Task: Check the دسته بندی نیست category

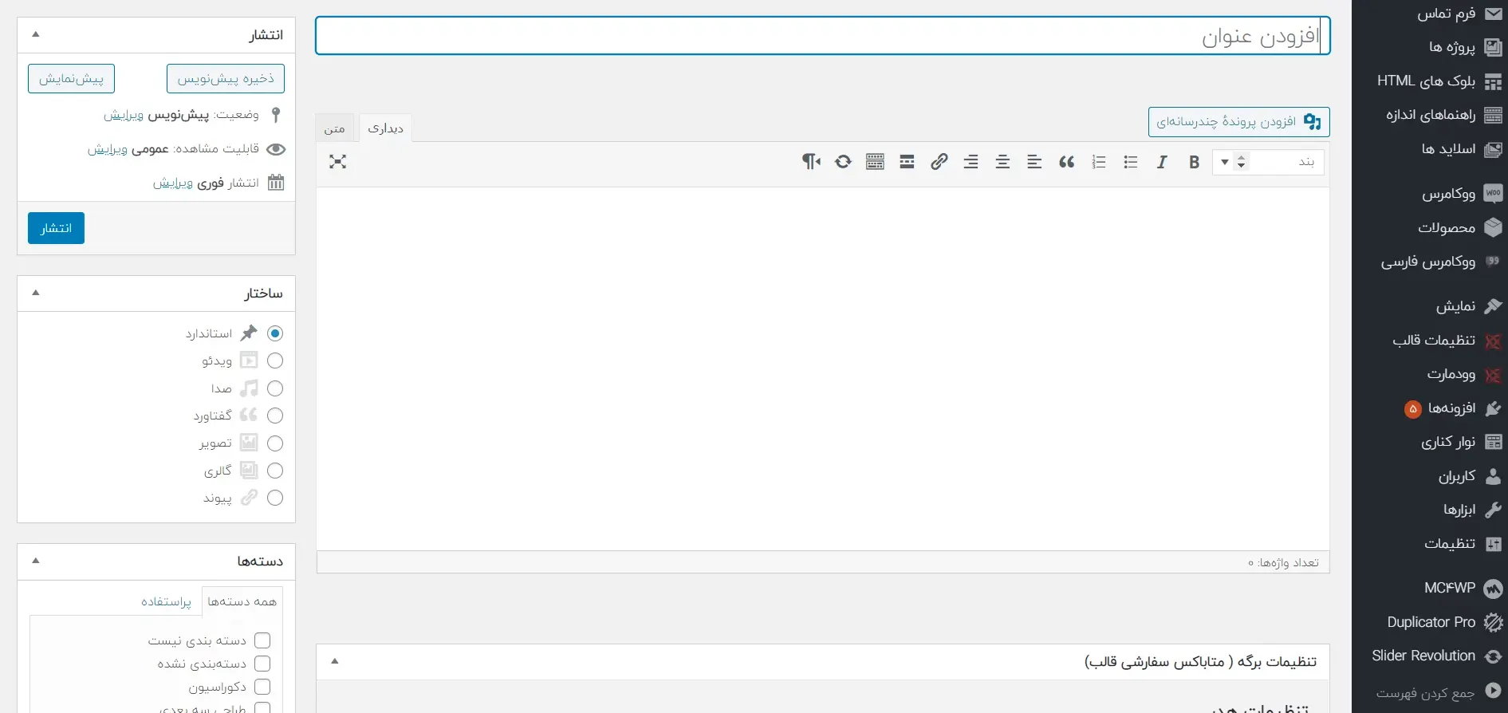Action: (262, 640)
